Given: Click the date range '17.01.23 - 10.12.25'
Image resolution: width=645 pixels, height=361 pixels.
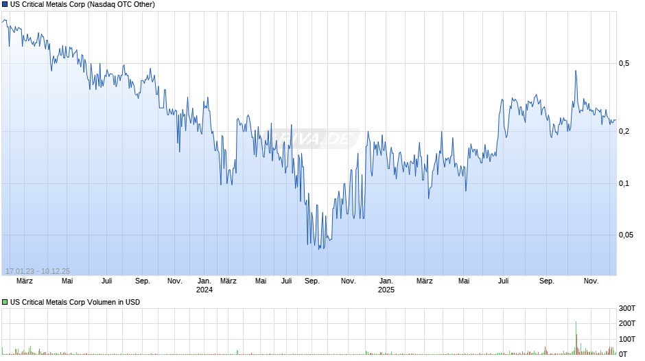Looking at the screenshot, I should [x=38, y=271].
